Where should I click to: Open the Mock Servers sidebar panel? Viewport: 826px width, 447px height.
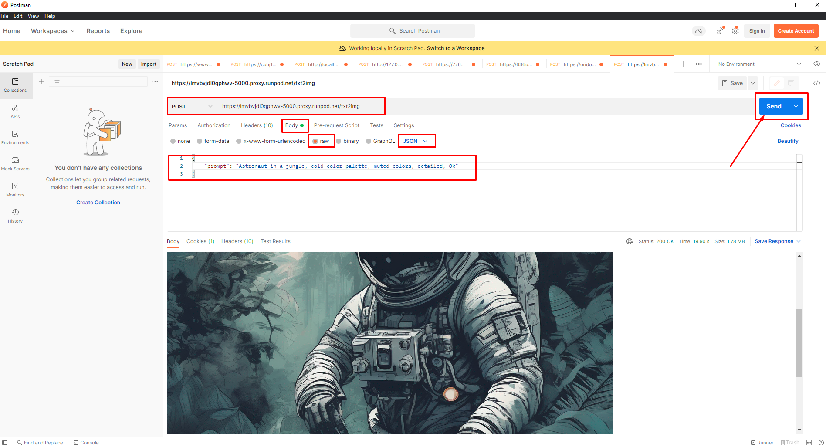pyautogui.click(x=15, y=163)
